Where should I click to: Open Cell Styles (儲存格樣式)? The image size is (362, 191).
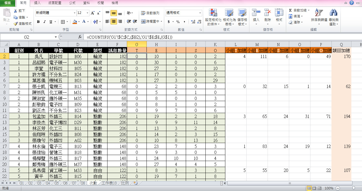tap(242, 17)
